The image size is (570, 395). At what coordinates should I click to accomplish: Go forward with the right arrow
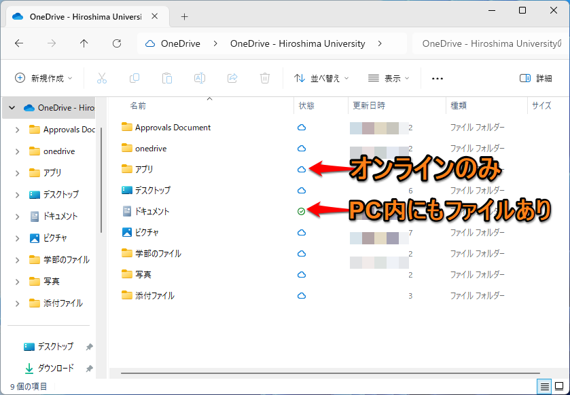click(52, 43)
